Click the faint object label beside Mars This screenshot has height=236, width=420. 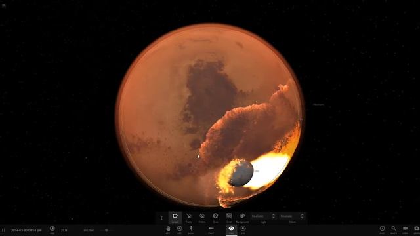[318, 105]
